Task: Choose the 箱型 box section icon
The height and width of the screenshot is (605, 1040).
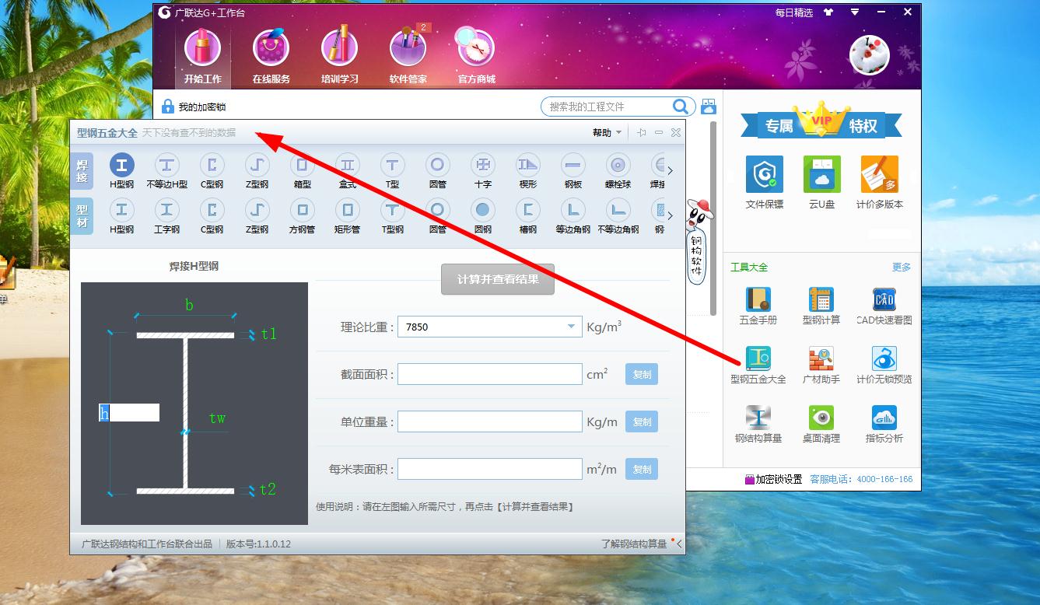Action: [302, 171]
